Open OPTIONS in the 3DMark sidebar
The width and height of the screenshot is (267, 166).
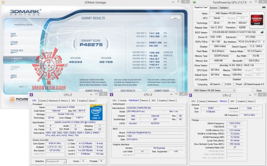14,43
